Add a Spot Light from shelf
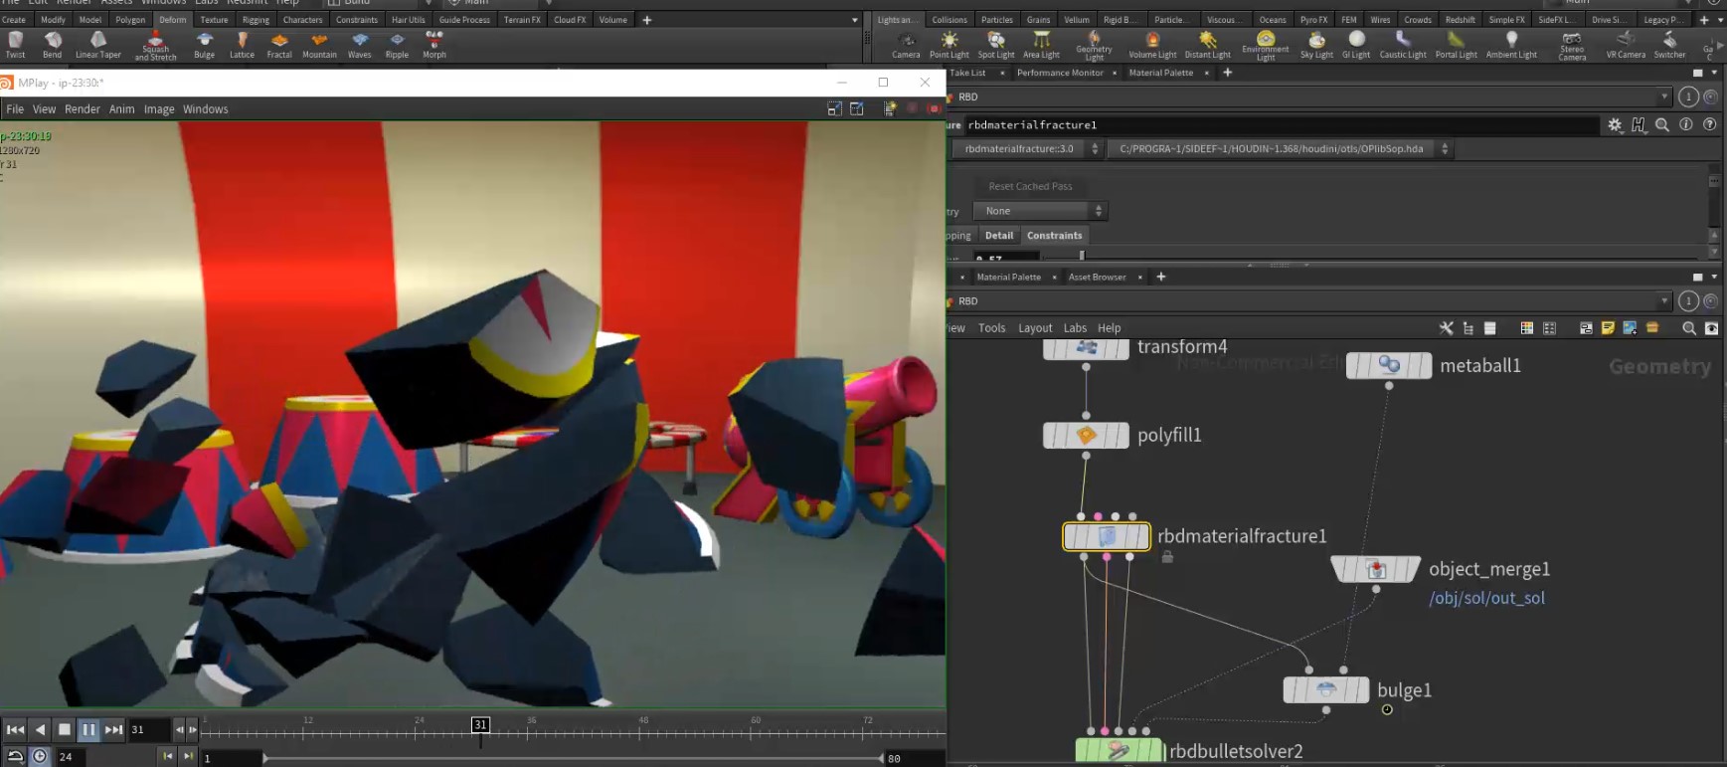The height and width of the screenshot is (767, 1727). pyautogui.click(x=995, y=45)
